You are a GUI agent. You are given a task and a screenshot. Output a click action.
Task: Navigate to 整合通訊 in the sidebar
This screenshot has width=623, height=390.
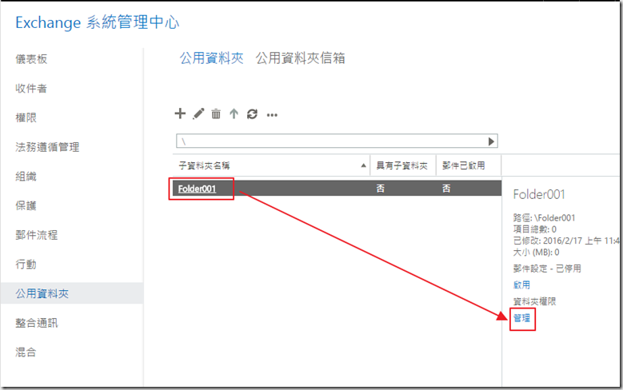(x=37, y=323)
